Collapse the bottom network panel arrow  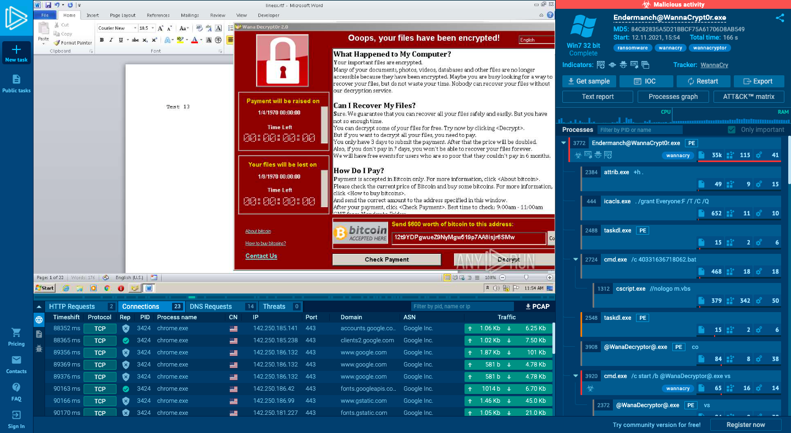(39, 307)
